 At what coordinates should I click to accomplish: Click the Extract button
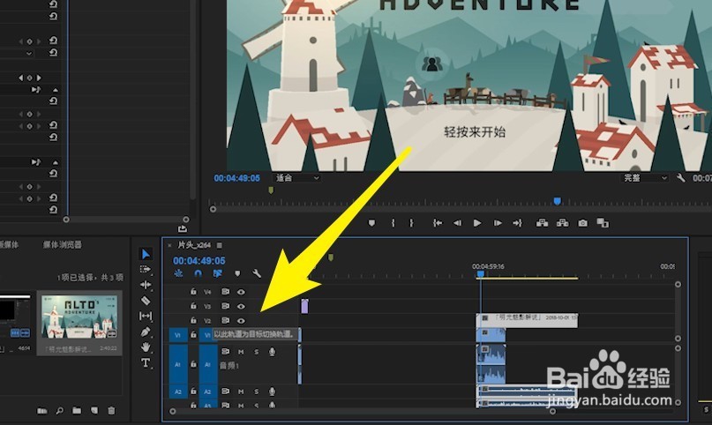tap(562, 223)
